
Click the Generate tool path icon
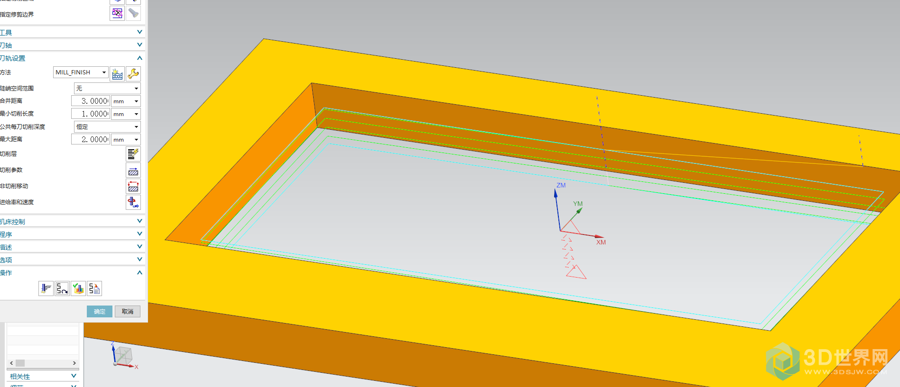tap(46, 288)
